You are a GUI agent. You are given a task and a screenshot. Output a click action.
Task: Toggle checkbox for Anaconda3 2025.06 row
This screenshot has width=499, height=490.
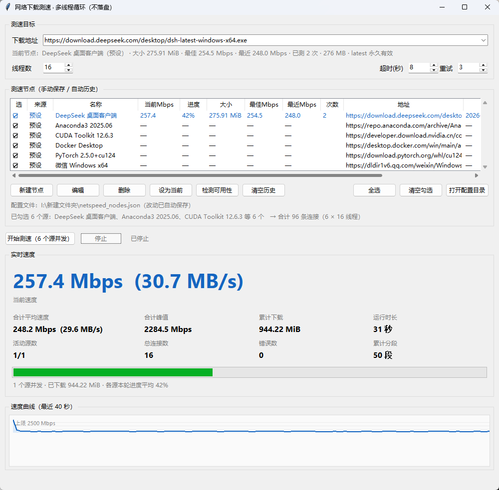coord(15,126)
